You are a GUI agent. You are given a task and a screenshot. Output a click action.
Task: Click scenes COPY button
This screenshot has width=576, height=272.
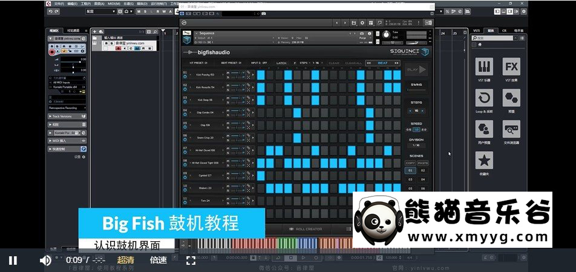410,163
